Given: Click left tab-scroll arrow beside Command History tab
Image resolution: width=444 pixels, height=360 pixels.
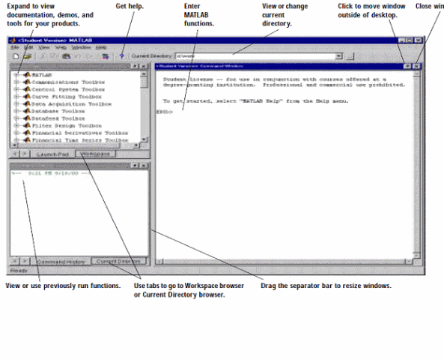Looking at the screenshot, I should click(x=15, y=261).
